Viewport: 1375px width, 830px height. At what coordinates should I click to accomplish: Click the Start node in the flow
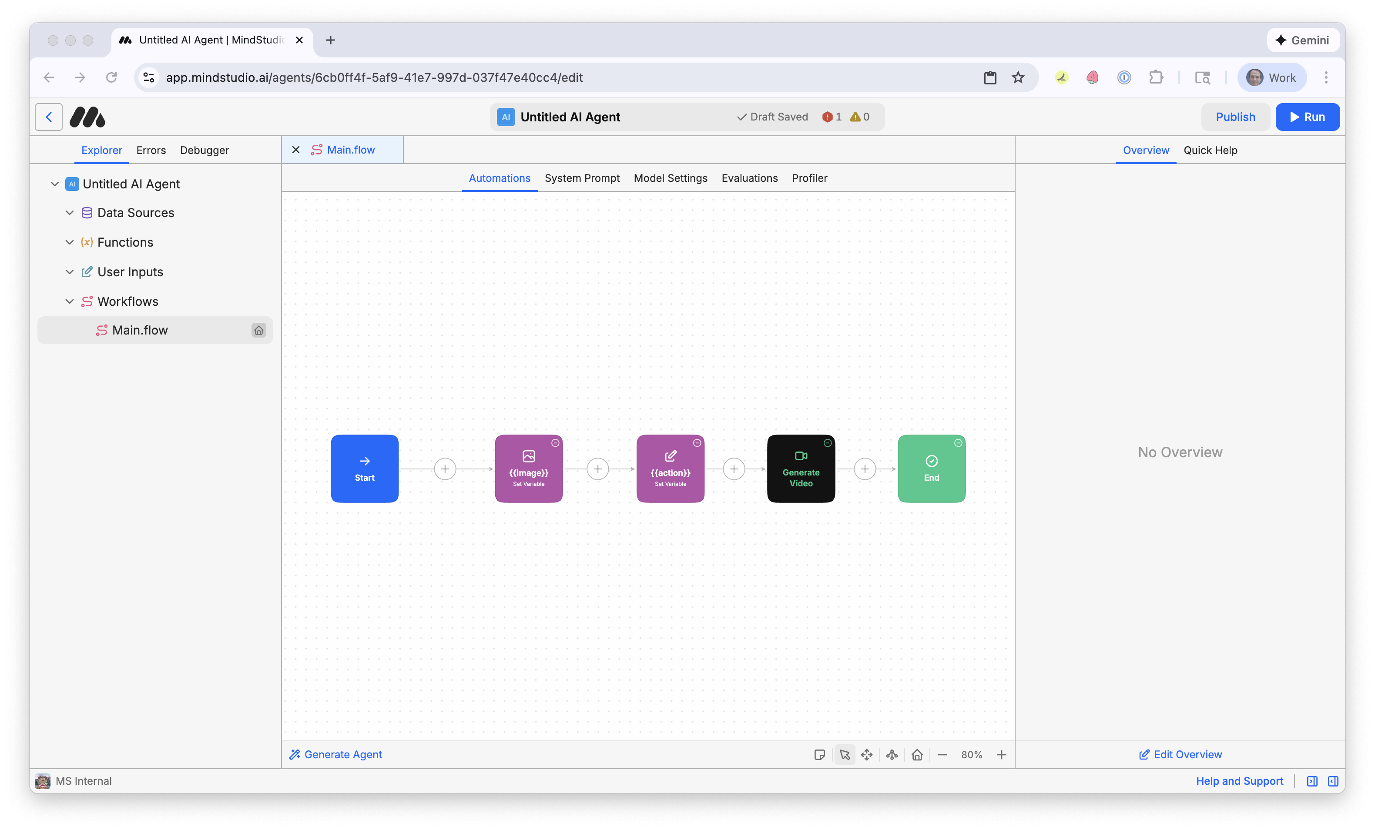pyautogui.click(x=364, y=469)
